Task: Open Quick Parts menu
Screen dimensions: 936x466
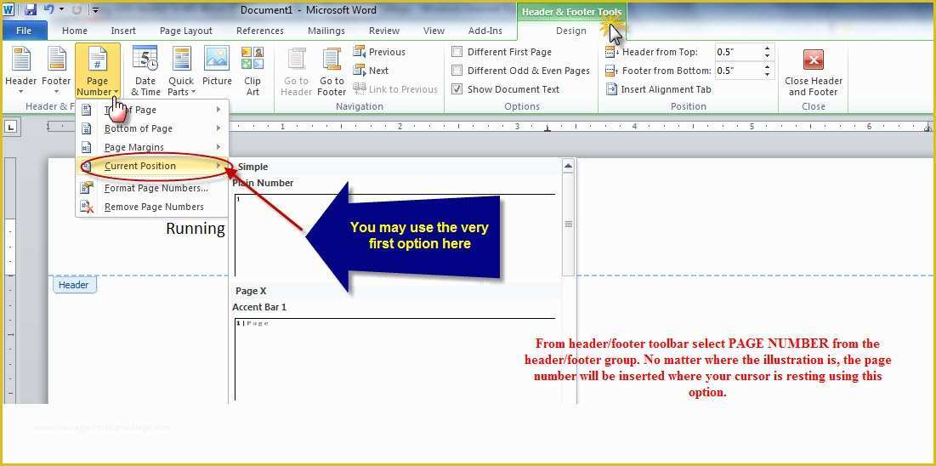Action: tap(181, 71)
